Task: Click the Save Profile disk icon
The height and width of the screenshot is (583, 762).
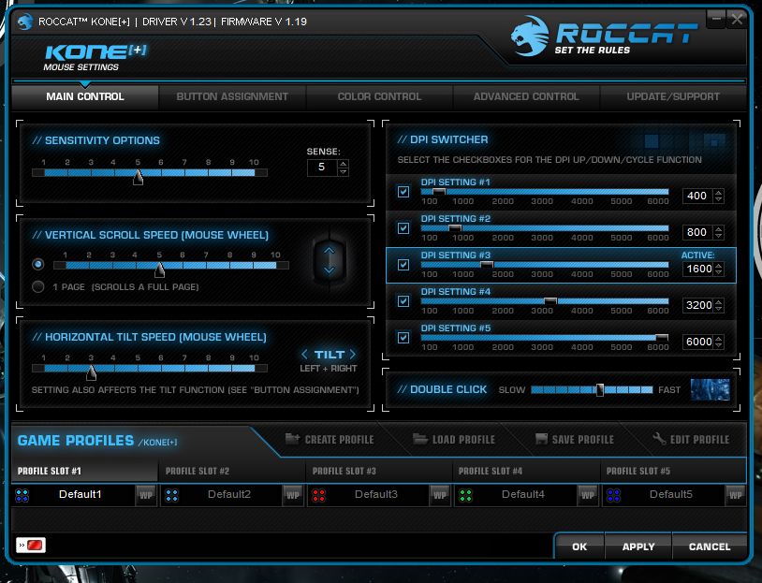Action: click(541, 439)
